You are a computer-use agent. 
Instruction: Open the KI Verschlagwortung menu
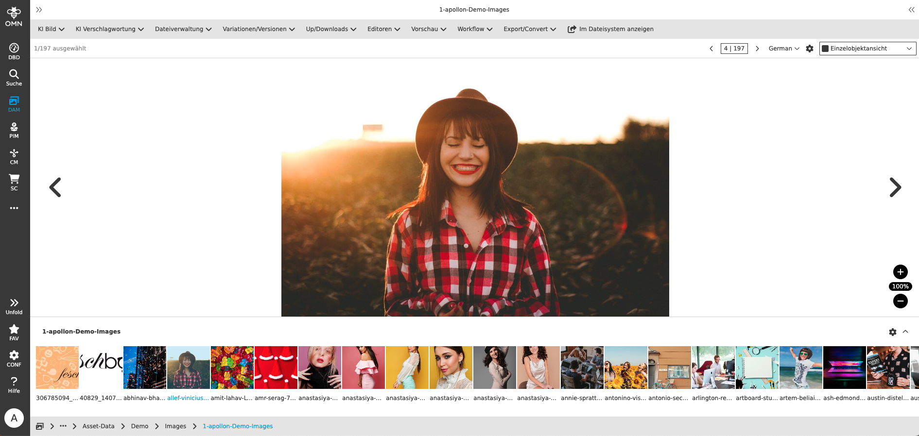coord(110,29)
